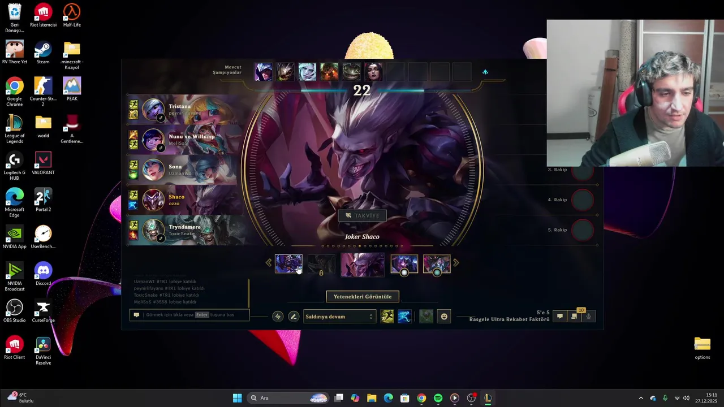Open Spotify from the taskbar

(438, 398)
